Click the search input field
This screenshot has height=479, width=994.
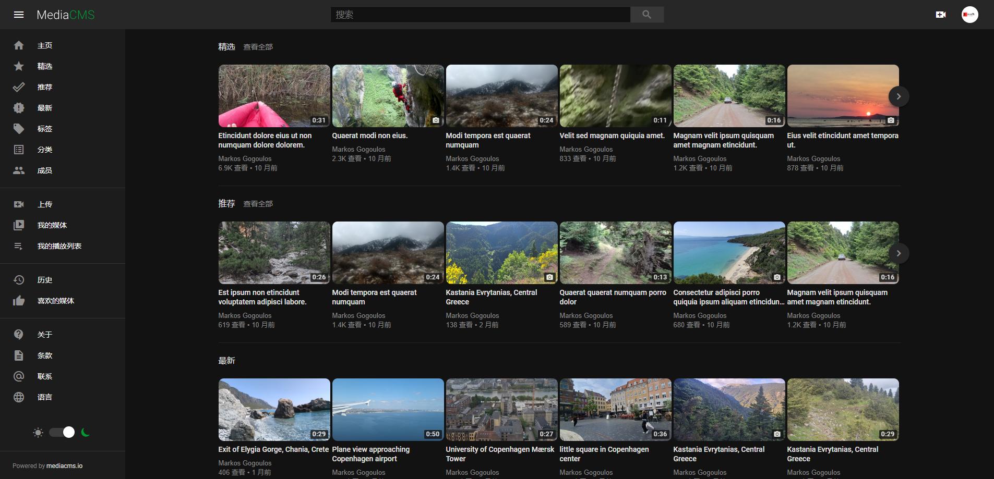click(x=480, y=15)
